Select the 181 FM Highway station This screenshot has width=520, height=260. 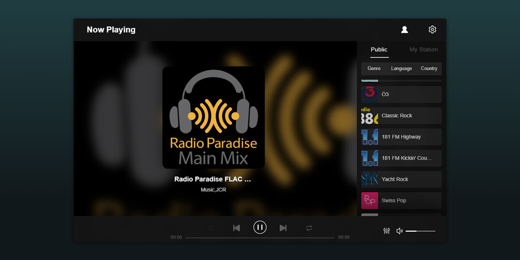401,137
